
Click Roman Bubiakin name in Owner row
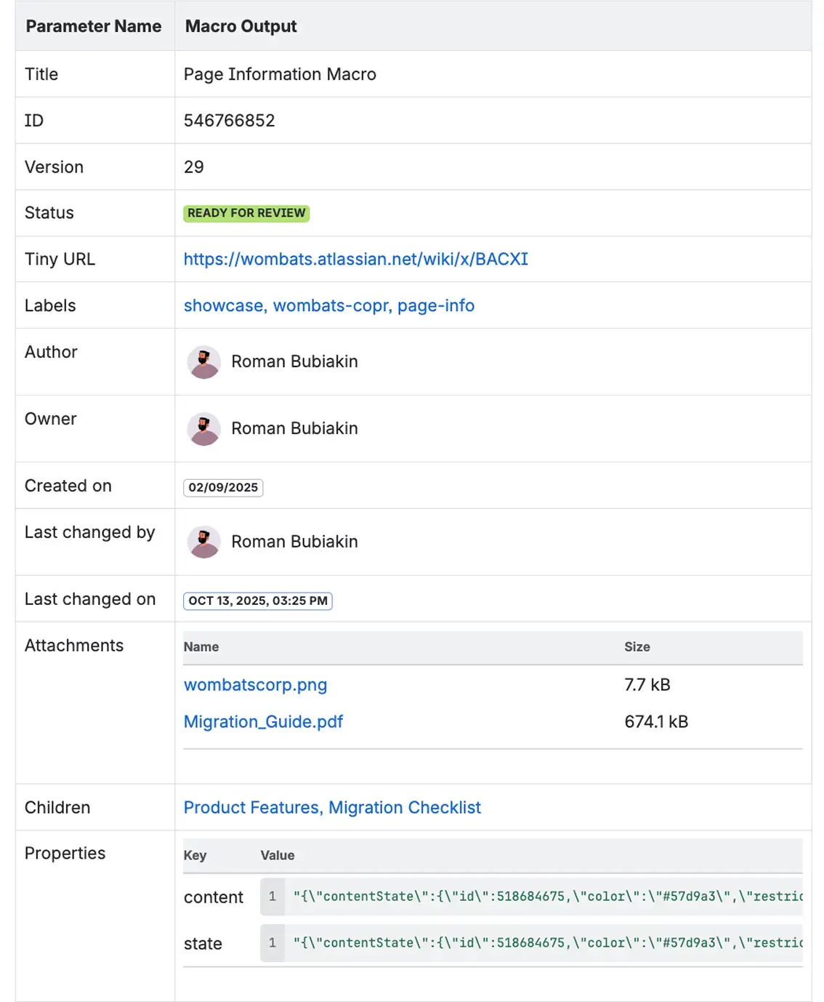[x=294, y=428]
